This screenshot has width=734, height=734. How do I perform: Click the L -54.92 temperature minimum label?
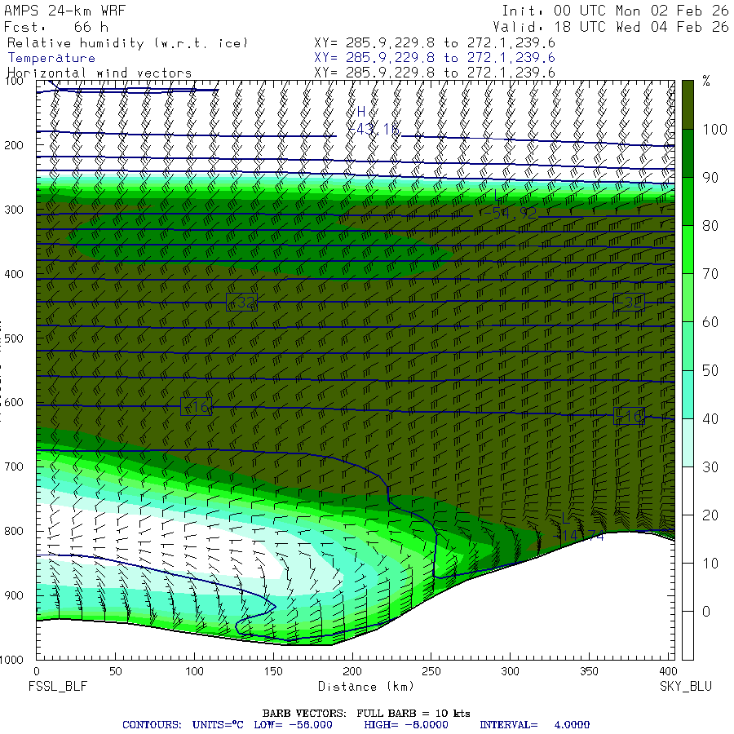point(509,205)
